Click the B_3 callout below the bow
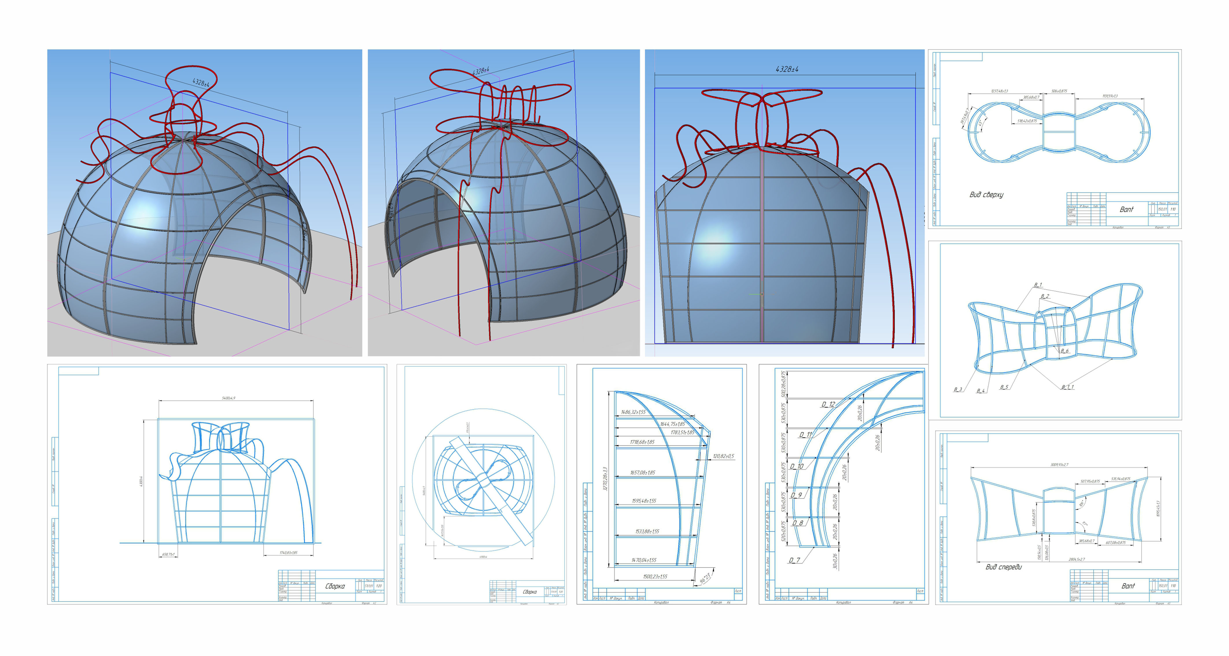Image resolution: width=1229 pixels, height=656 pixels. 957,389
